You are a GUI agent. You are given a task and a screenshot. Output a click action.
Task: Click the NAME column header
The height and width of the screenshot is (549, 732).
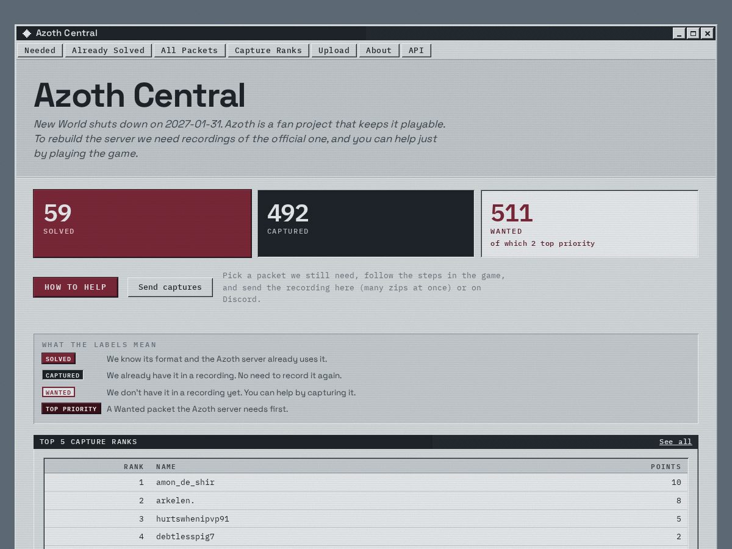click(166, 467)
